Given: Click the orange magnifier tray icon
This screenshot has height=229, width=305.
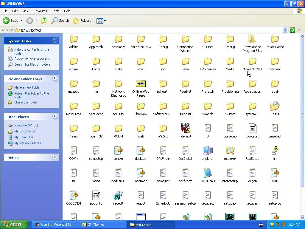Looking at the screenshot, I should coord(283,225).
